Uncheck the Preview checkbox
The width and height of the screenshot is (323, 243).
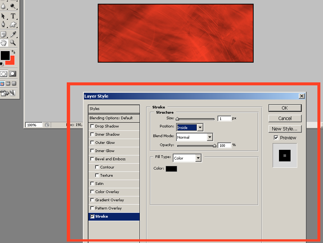click(x=276, y=138)
